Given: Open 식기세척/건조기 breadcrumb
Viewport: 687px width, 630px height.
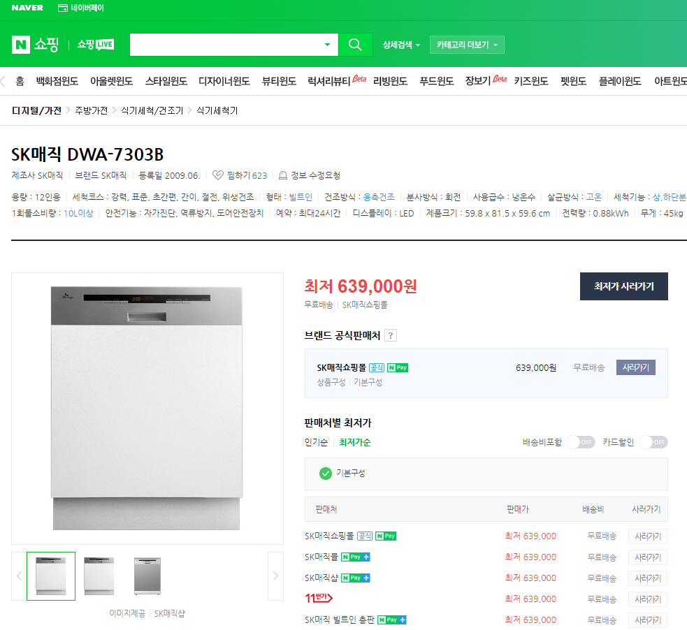Looking at the screenshot, I should click(152, 111).
